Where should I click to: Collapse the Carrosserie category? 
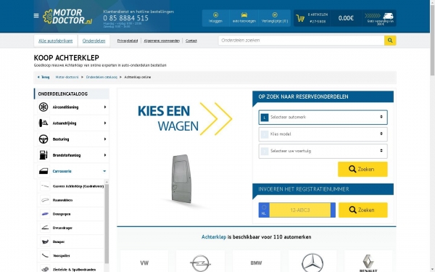pos(104,171)
